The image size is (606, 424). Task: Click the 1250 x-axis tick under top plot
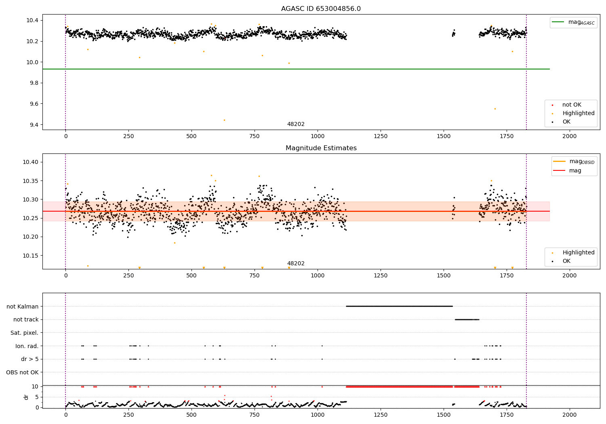coord(381,136)
